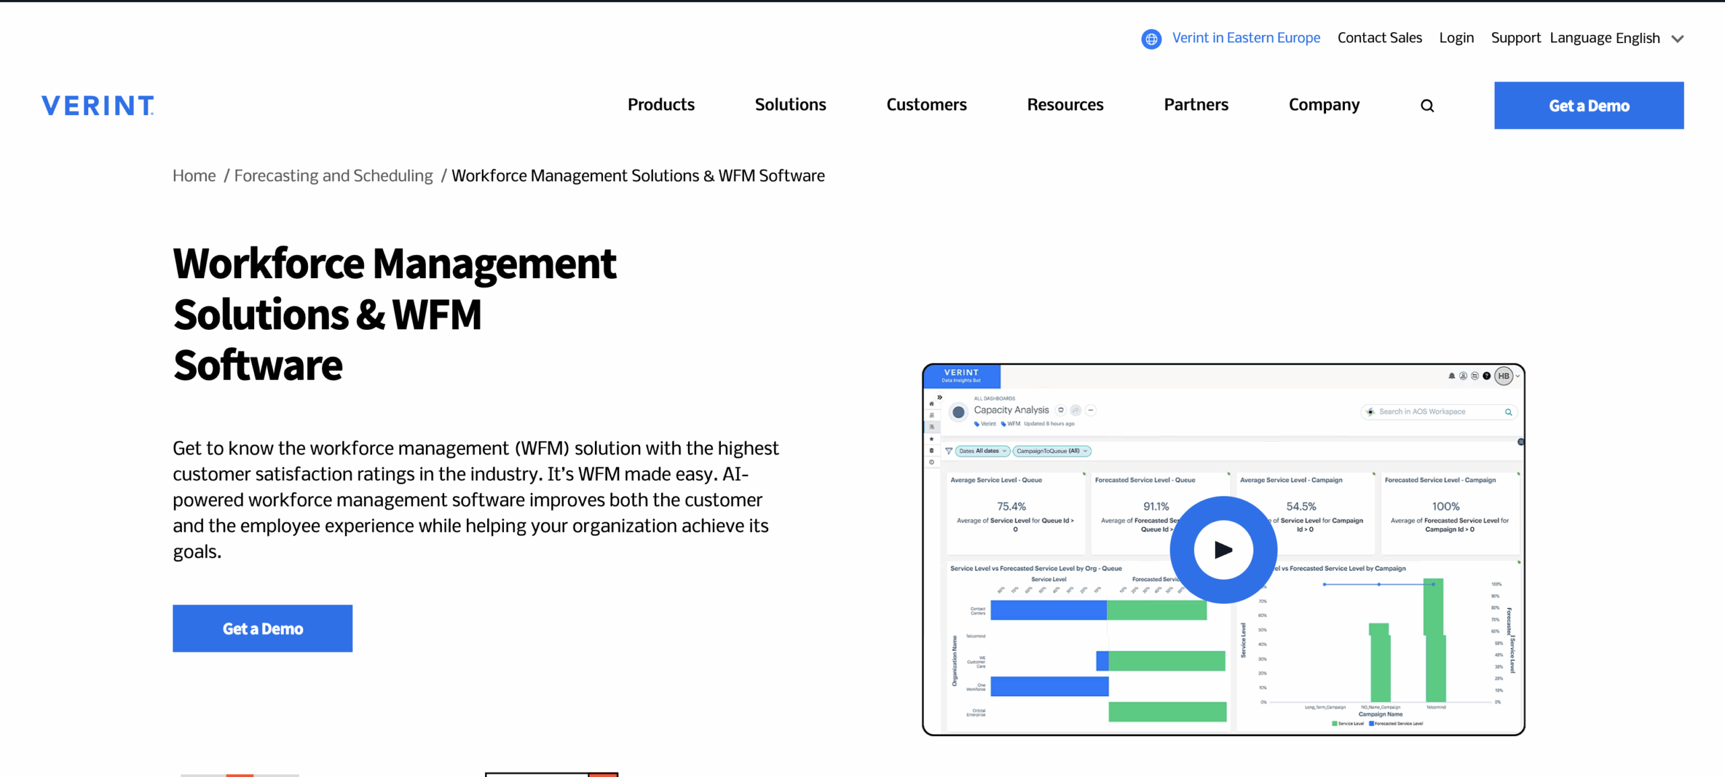Follow the Forecasting and Scheduling breadcrumb link
Image resolution: width=1725 pixels, height=777 pixels.
(x=333, y=175)
